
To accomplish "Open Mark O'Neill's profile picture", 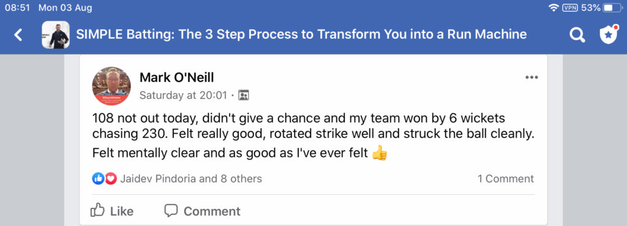I will pos(111,86).
